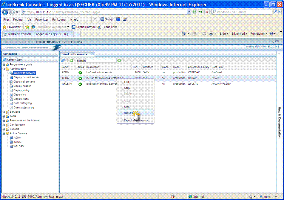Expand the Services tree node
Image resolution: width=284 pixels, height=200 pixels.
[4, 112]
